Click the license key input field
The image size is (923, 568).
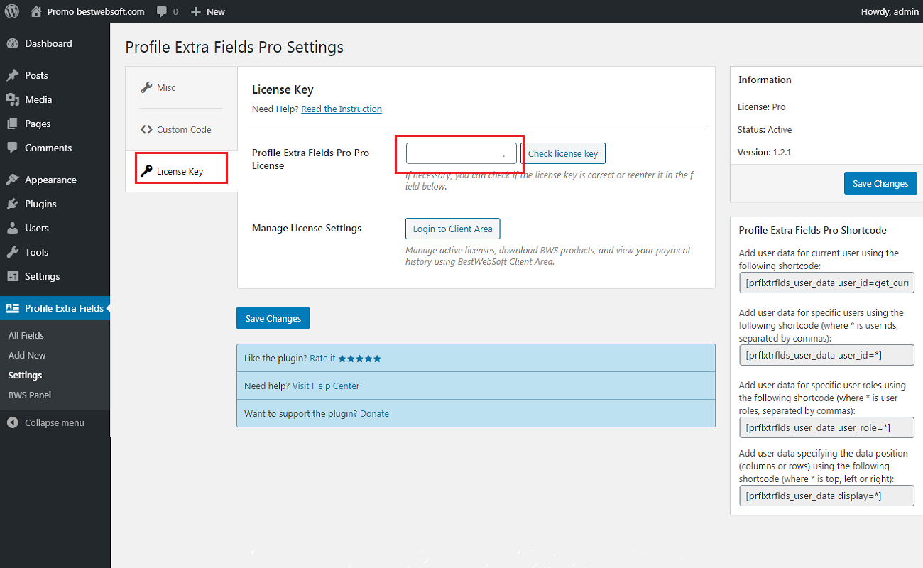tap(461, 153)
